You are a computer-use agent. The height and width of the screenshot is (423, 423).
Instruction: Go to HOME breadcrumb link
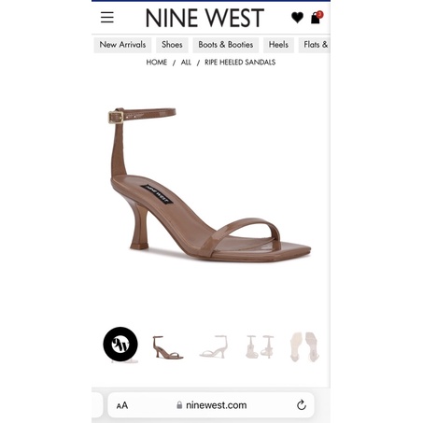click(157, 63)
